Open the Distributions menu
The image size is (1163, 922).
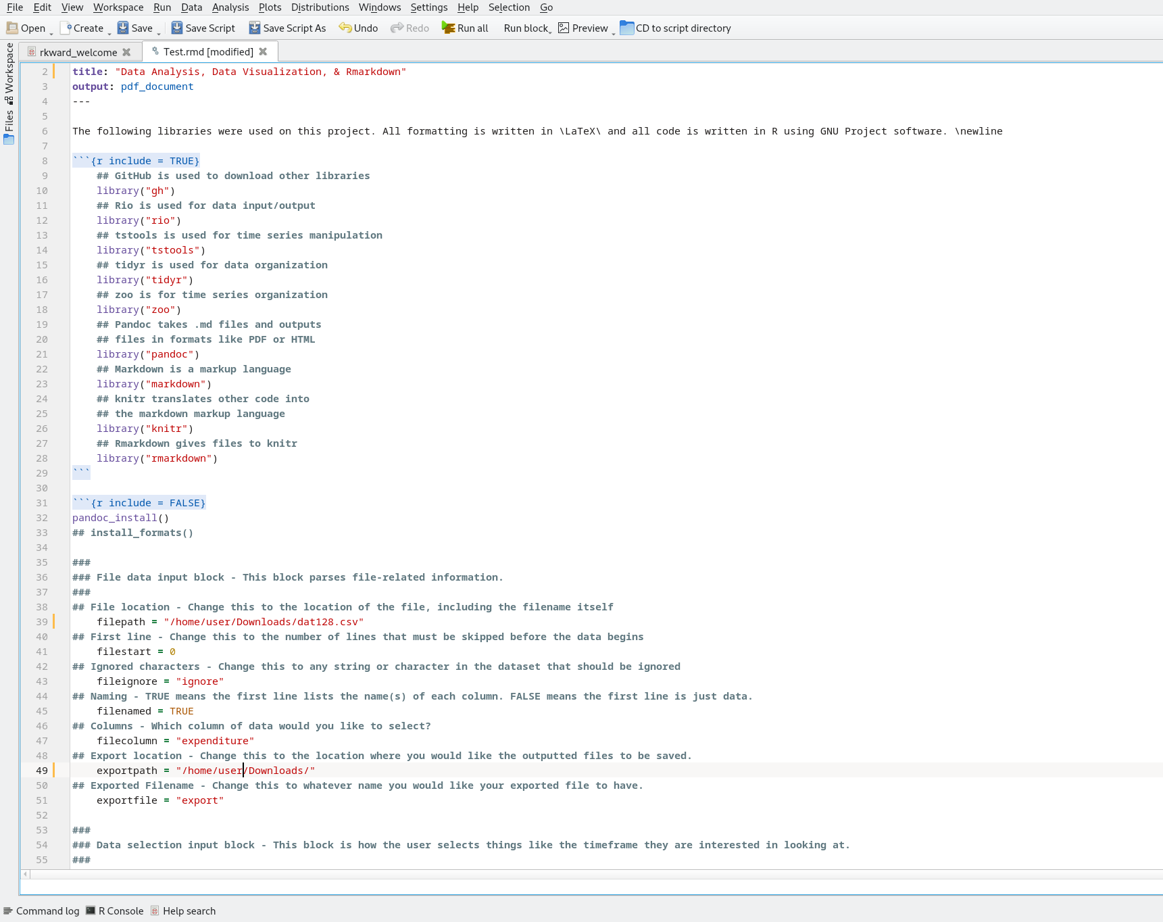(x=320, y=7)
